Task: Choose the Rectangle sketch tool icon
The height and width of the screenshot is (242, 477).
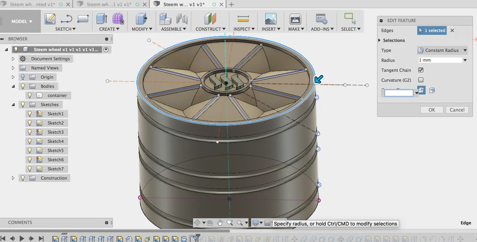Action: pyautogui.click(x=83, y=19)
